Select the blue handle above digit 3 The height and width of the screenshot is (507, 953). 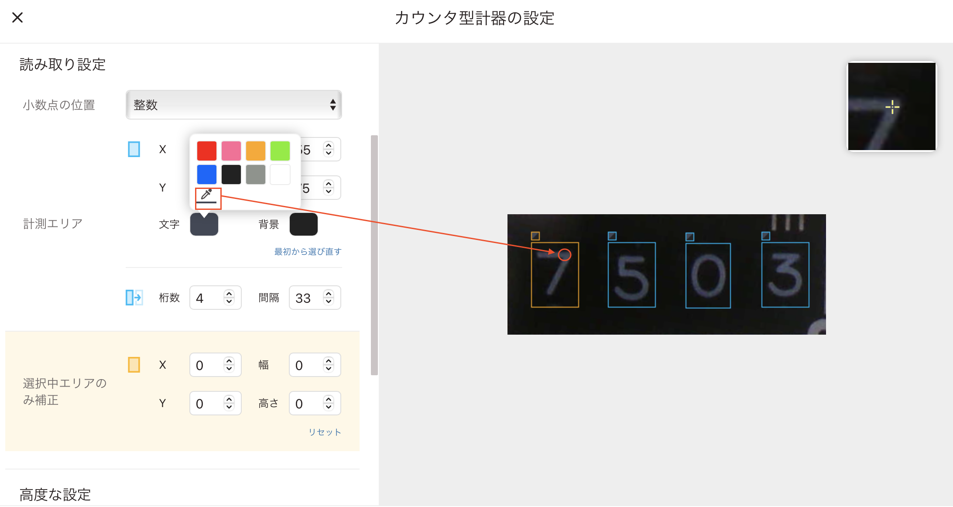pyautogui.click(x=766, y=236)
